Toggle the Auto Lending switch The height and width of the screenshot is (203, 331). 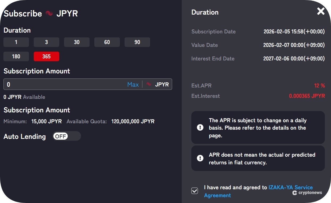[67, 136]
